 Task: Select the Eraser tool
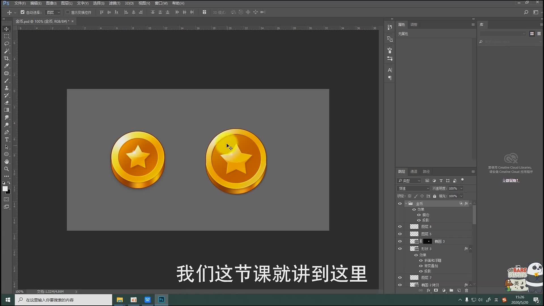pyautogui.click(x=7, y=103)
